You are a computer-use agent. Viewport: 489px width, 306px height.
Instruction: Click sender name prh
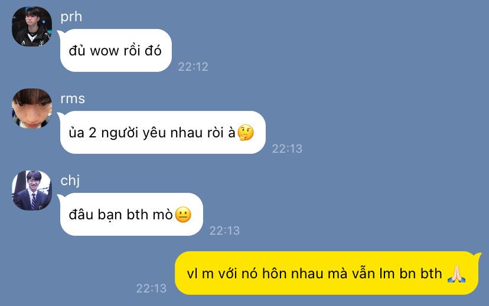coord(71,17)
